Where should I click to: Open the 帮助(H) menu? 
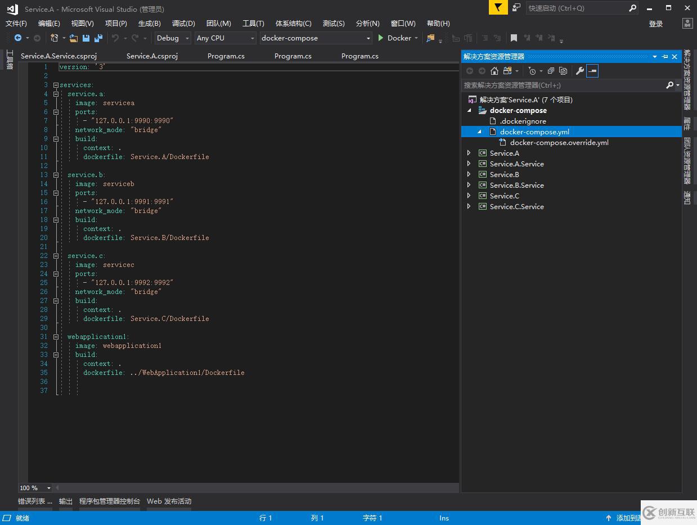438,24
